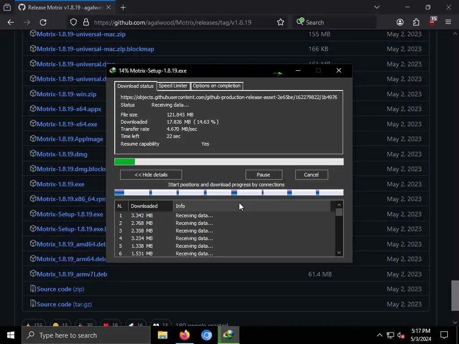Select connection row 2 with 2.768 MB

[225, 223]
